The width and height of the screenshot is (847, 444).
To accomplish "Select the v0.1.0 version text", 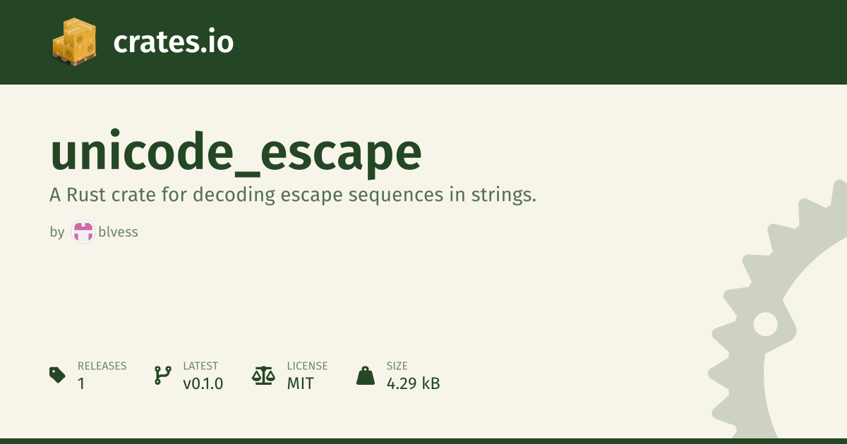I will [203, 383].
